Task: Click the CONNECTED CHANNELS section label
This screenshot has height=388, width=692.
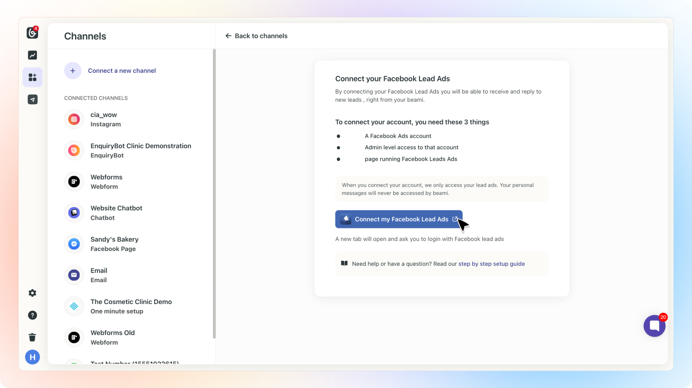Action: coord(96,98)
